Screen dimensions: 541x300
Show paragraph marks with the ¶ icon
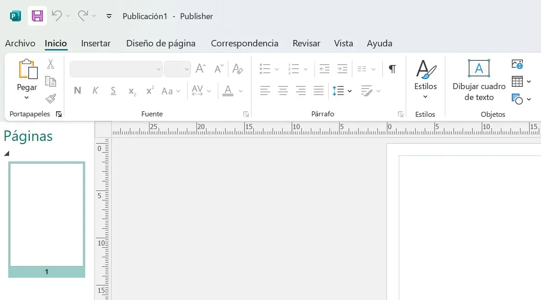(392, 68)
